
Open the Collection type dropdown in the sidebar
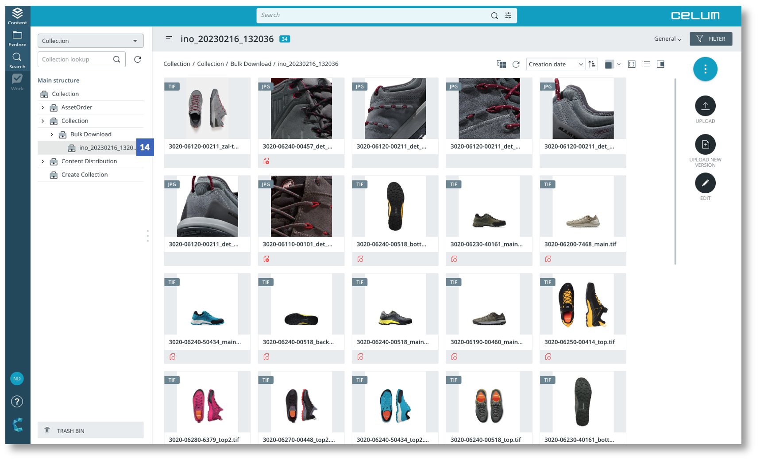pyautogui.click(x=90, y=41)
